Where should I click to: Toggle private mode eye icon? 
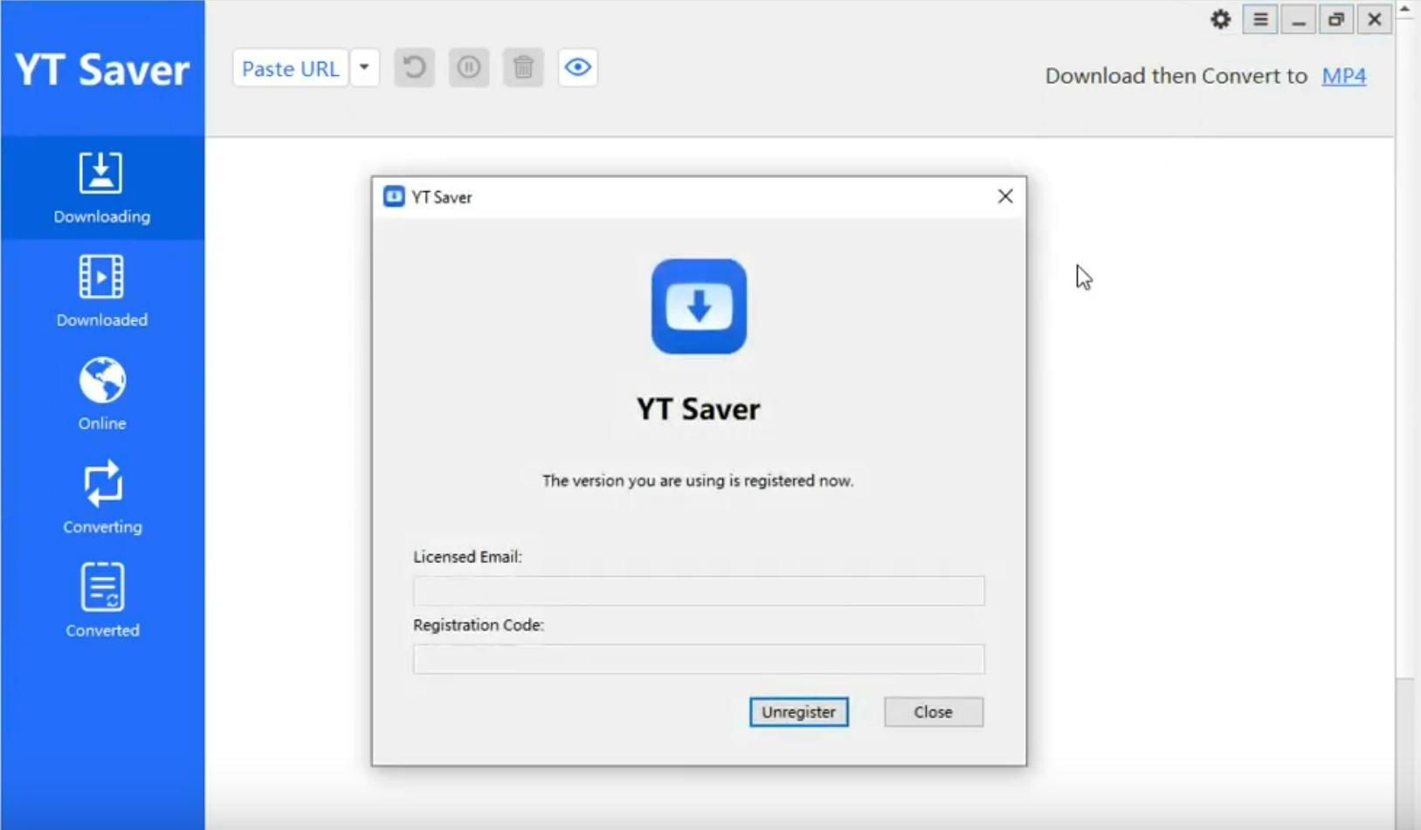577,67
